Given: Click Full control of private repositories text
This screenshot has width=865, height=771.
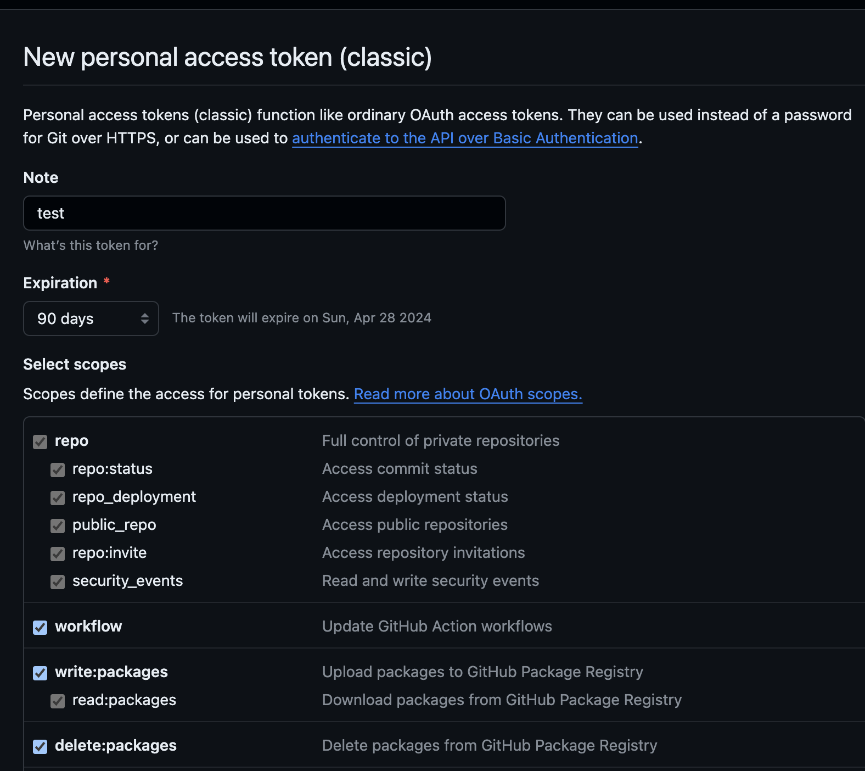Looking at the screenshot, I should coord(441,441).
